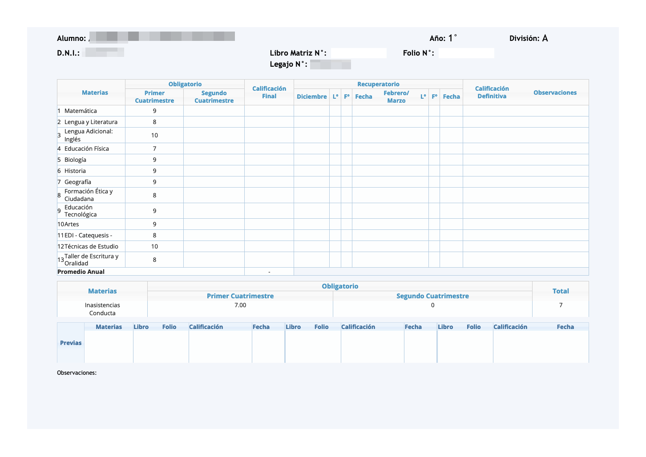Select the Técnicas de Estudio subject
The image size is (646, 457).
(x=91, y=246)
